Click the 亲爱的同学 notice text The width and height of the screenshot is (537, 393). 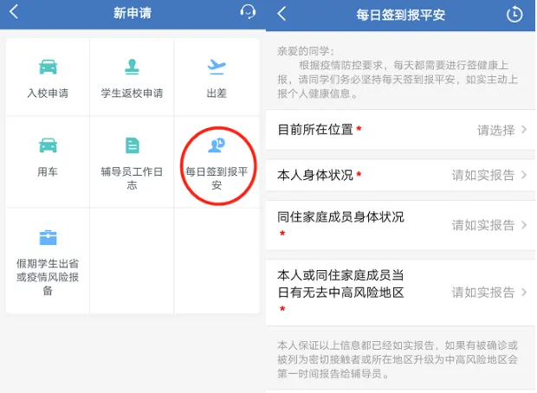tap(398, 72)
